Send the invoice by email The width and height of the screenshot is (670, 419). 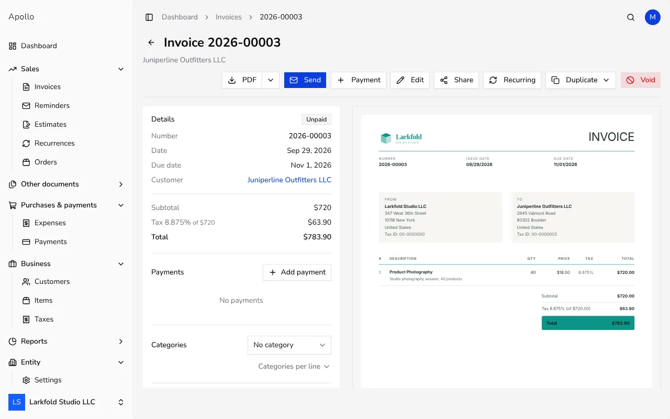click(x=305, y=80)
